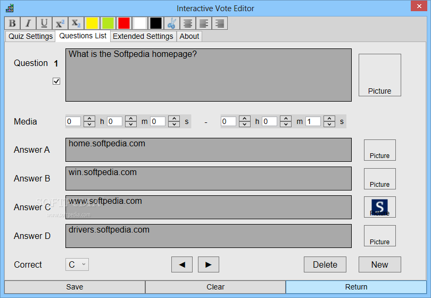Increase the media end minutes value
The image size is (431, 298).
click(286, 119)
